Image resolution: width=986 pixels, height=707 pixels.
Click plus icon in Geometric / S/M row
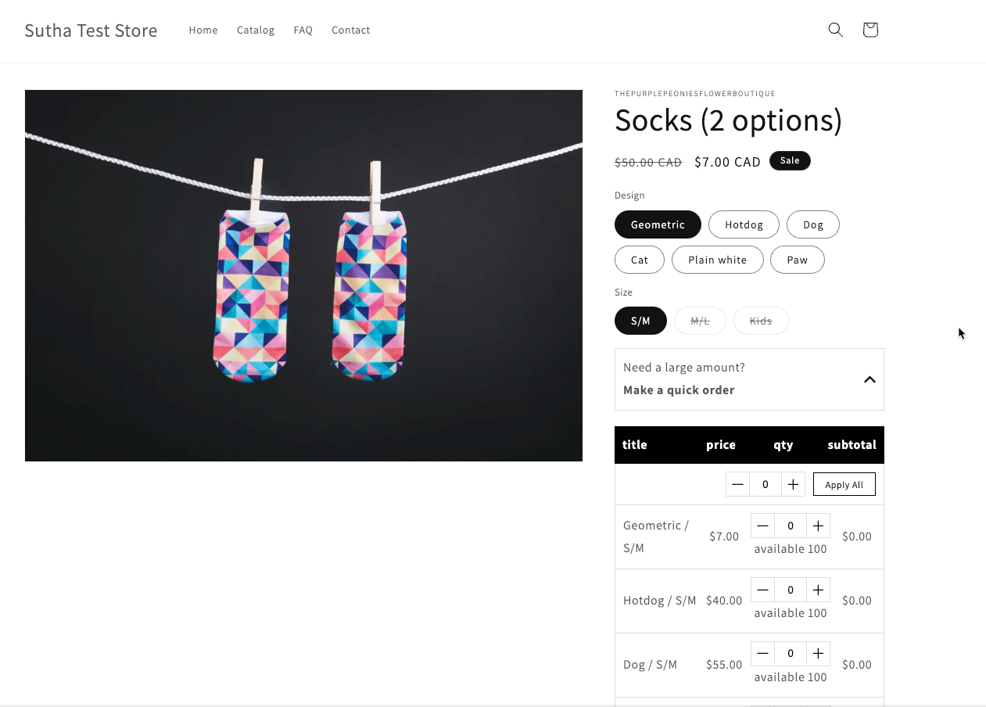pyautogui.click(x=818, y=526)
